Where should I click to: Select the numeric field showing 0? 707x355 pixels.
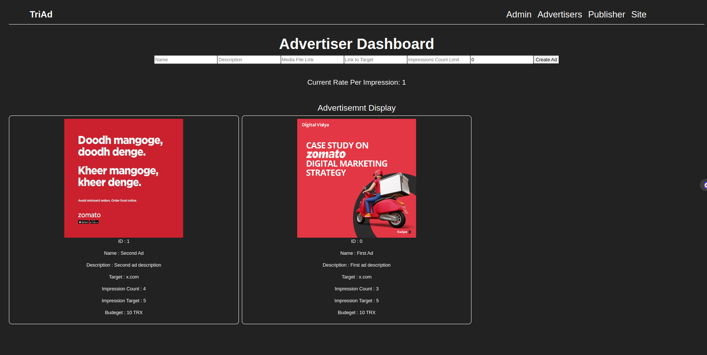click(x=502, y=60)
